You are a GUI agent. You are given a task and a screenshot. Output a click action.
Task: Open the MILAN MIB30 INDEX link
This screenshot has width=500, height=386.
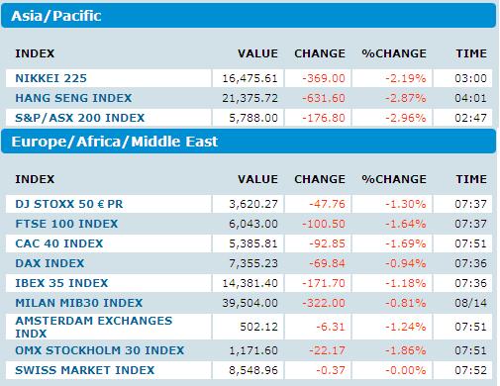coord(78,303)
